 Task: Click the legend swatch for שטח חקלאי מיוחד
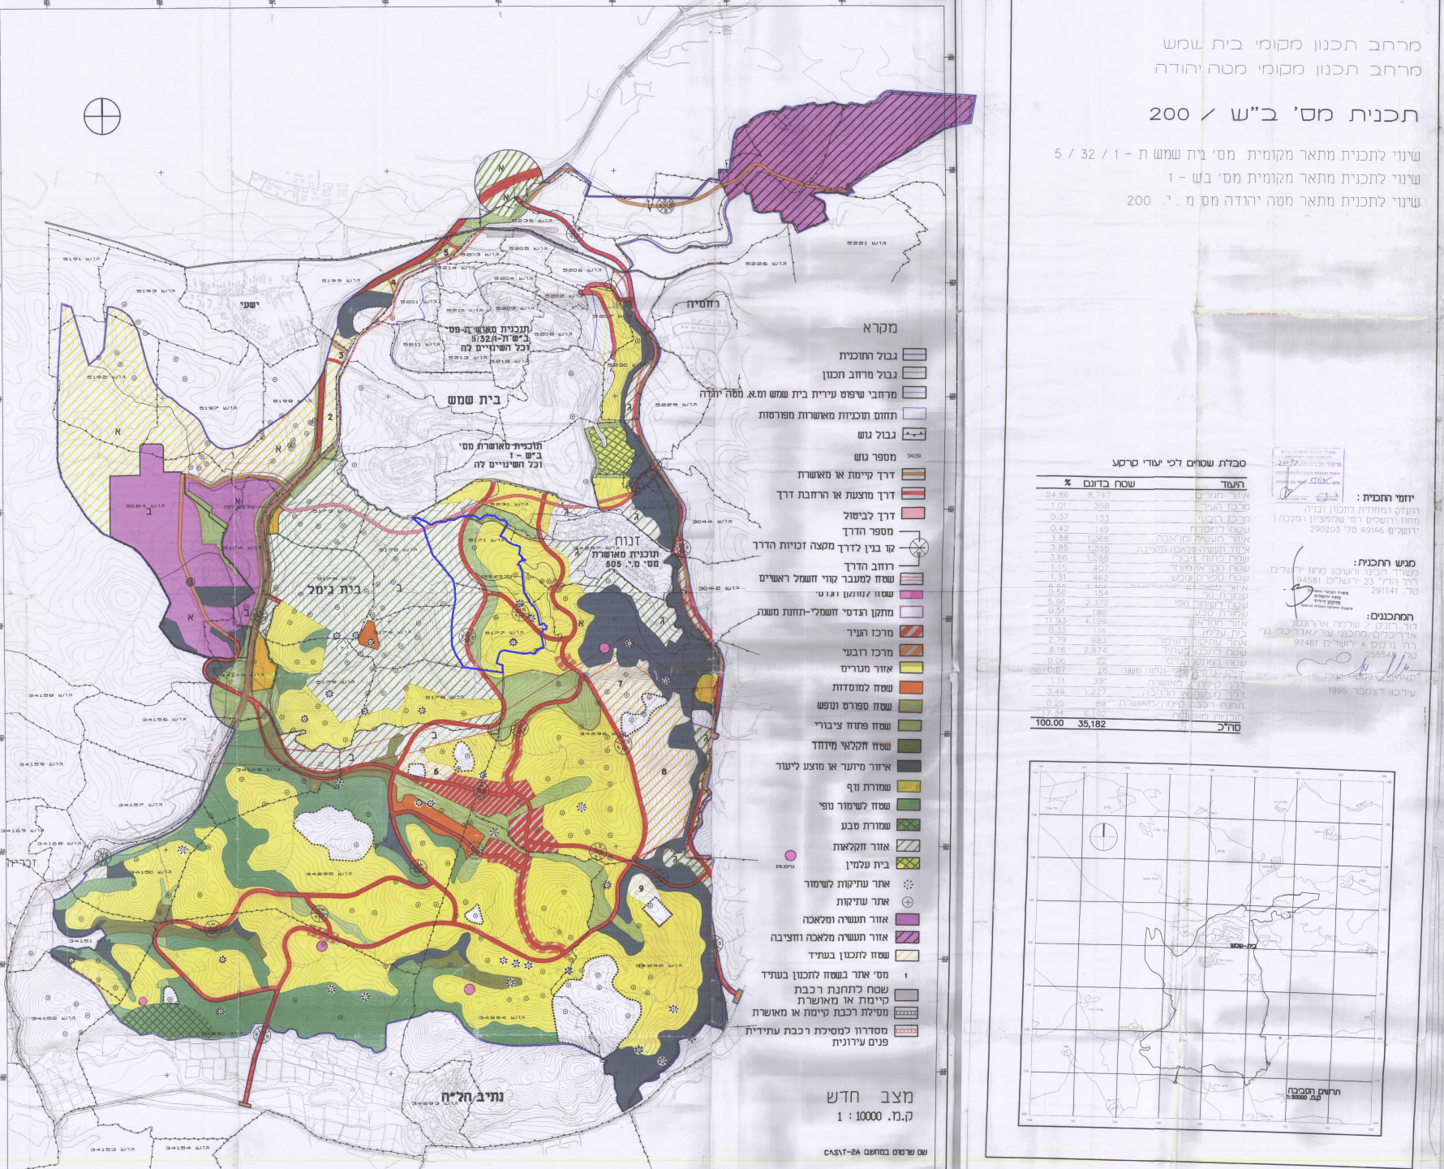[x=910, y=746]
